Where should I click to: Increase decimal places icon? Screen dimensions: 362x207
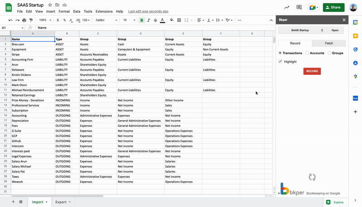pyautogui.click(x=78, y=20)
